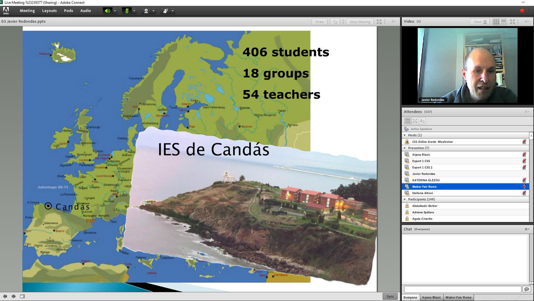The width and height of the screenshot is (534, 301).
Task: Click the filmstrip layout icon in Video pod
Action: pos(503,21)
